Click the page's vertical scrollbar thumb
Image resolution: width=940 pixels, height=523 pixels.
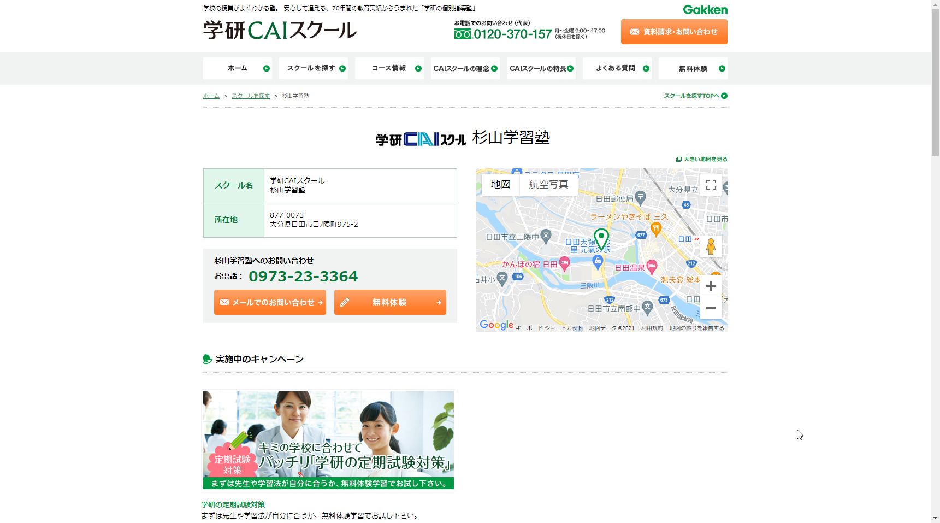pyautogui.click(x=936, y=82)
